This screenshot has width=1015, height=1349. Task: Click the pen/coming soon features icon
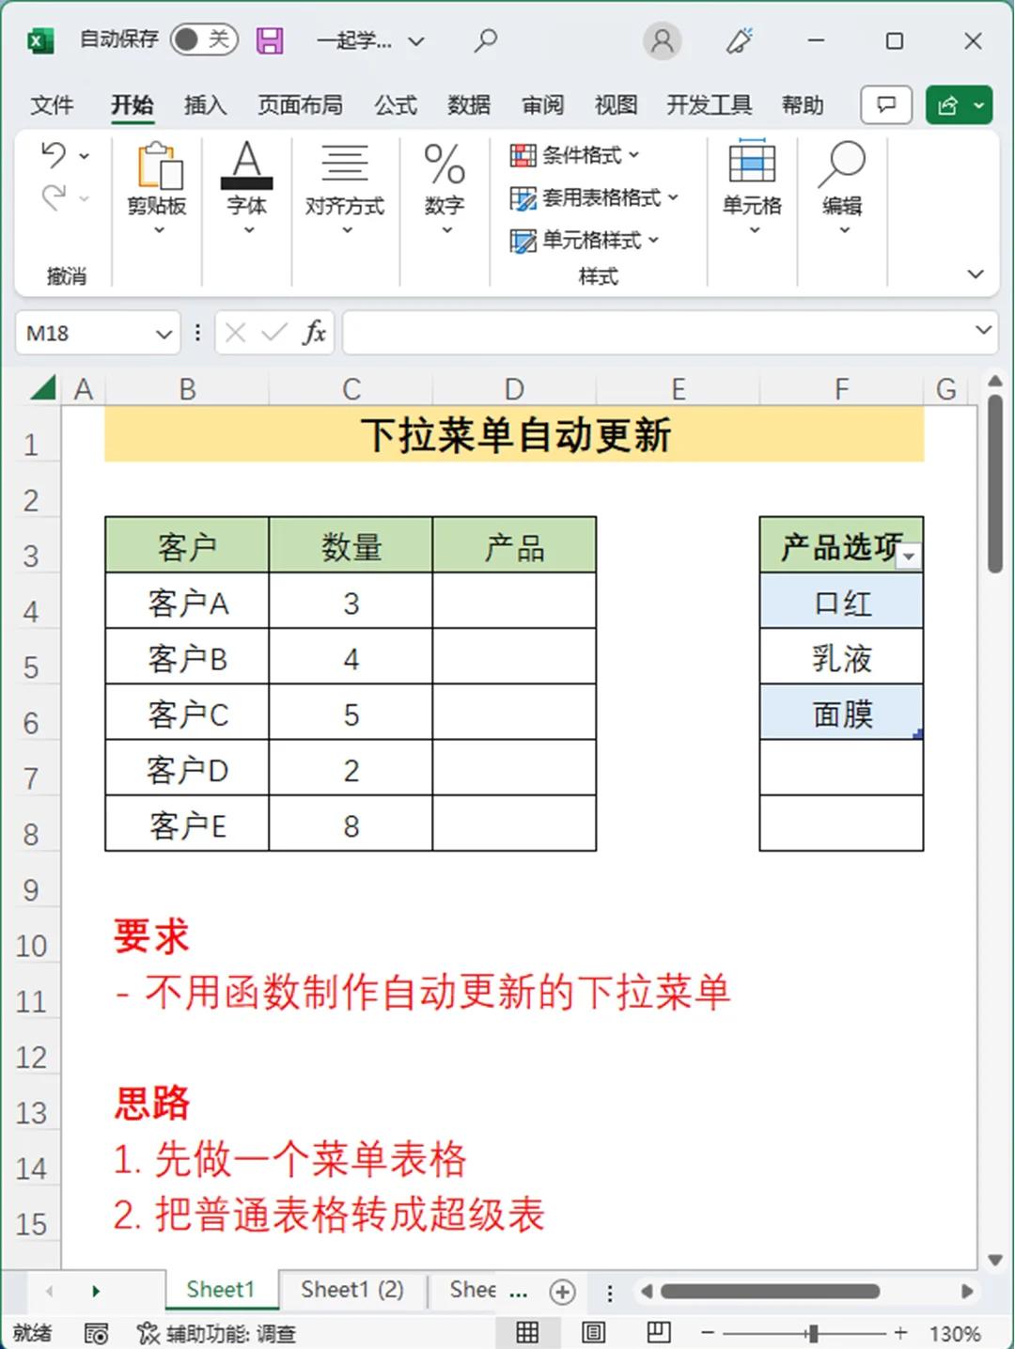[x=740, y=40]
